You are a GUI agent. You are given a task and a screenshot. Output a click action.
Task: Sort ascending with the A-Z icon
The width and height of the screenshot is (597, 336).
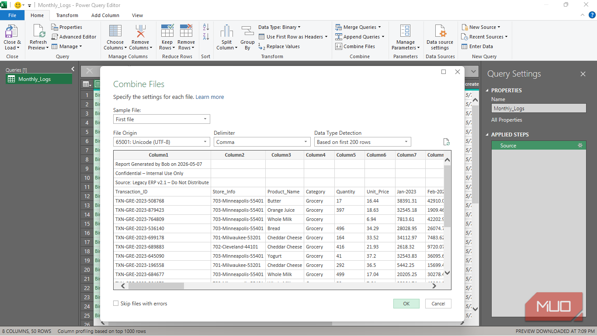tap(206, 27)
